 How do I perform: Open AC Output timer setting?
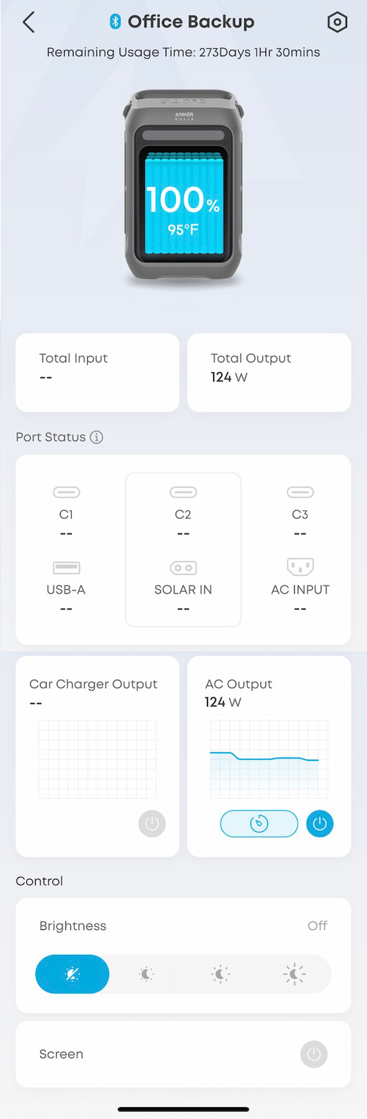pyautogui.click(x=259, y=824)
